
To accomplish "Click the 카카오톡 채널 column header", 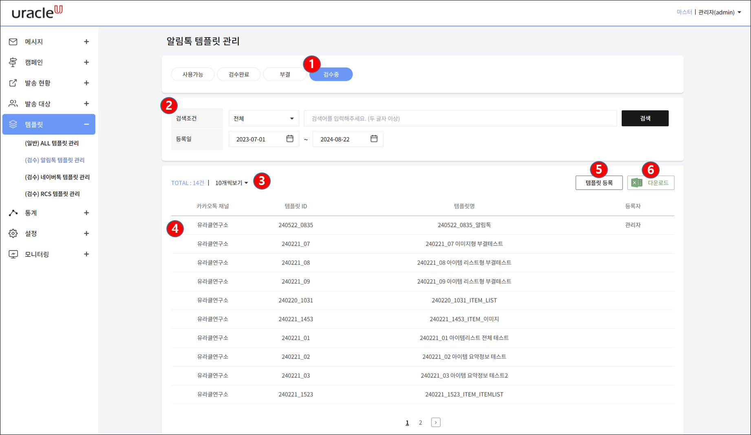I will tap(212, 206).
